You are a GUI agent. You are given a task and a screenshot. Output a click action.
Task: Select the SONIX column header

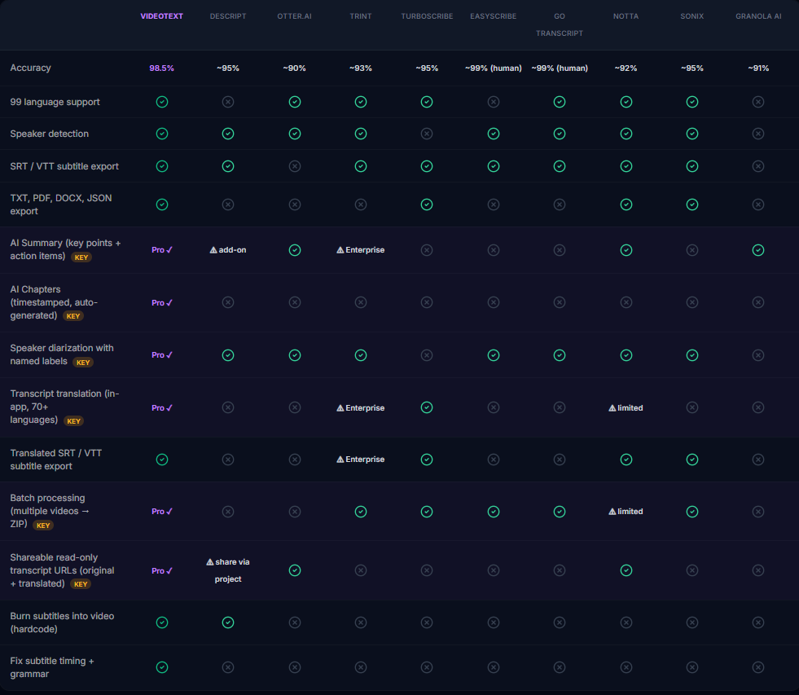click(692, 16)
